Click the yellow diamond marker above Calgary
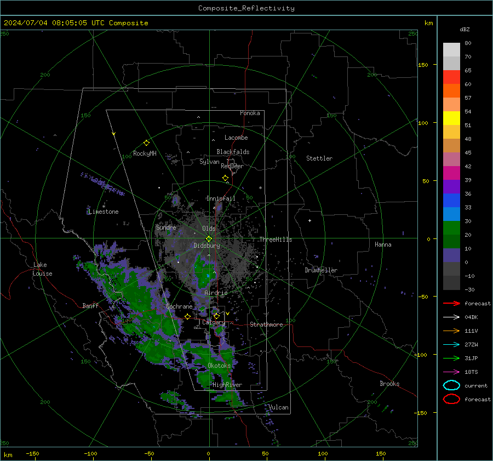 point(216,316)
